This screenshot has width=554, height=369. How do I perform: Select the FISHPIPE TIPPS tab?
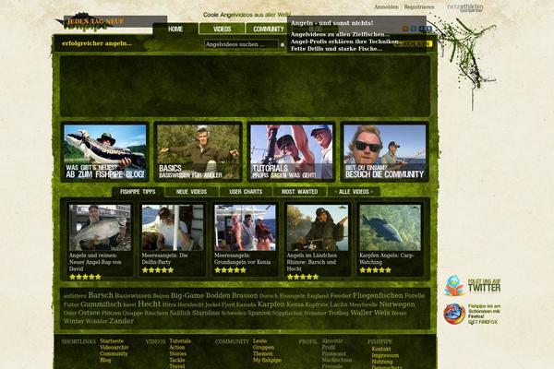coord(138,192)
